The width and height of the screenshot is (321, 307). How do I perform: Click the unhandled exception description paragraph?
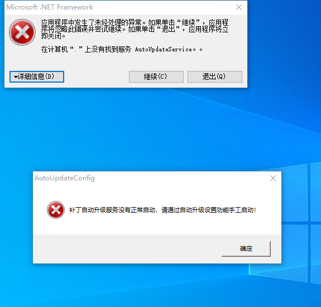click(135, 29)
